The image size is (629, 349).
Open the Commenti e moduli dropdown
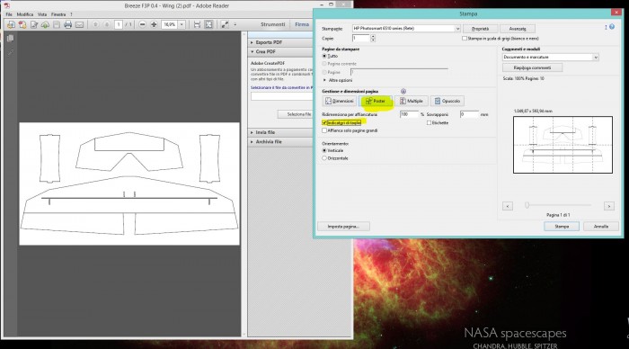point(550,58)
